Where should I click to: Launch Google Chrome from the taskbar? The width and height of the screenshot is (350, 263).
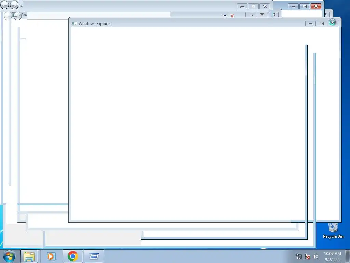coord(72,256)
